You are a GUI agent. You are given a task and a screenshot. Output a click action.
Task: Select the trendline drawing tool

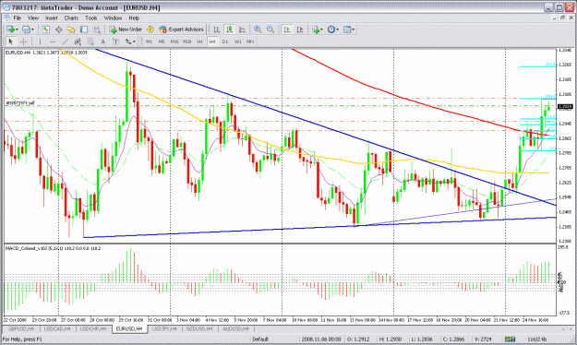click(x=66, y=42)
